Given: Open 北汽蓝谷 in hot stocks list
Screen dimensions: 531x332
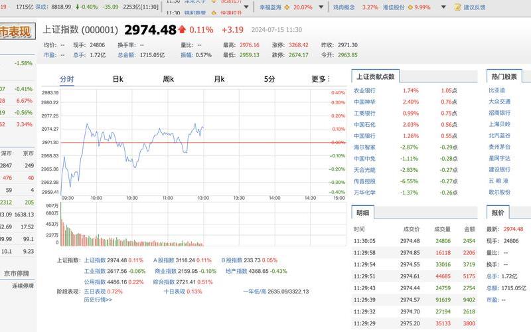Looking at the screenshot, I should point(500,135).
